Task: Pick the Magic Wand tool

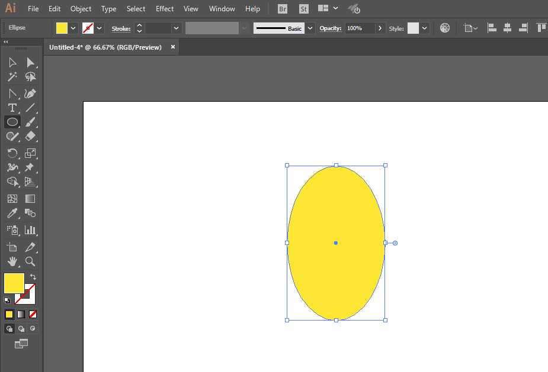Action: pyautogui.click(x=12, y=77)
